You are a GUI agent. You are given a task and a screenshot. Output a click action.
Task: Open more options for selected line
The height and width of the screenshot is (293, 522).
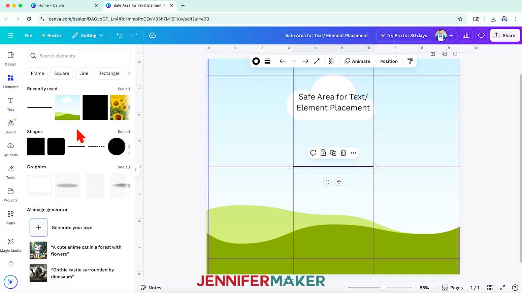point(353,153)
